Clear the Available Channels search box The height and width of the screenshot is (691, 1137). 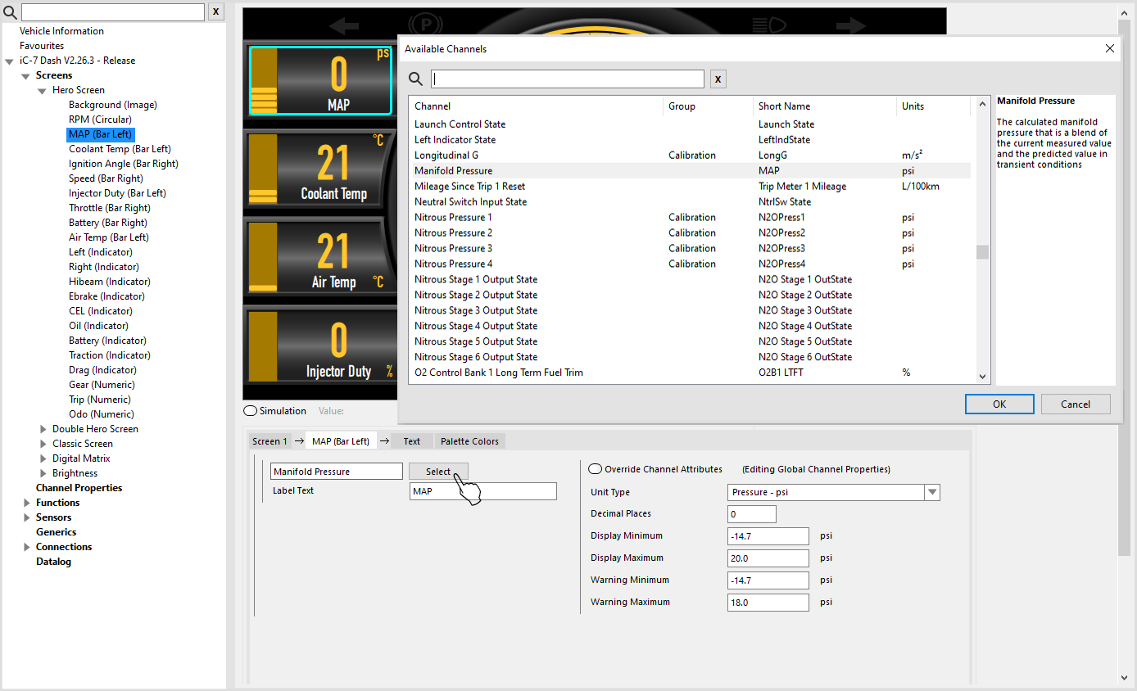[718, 79]
